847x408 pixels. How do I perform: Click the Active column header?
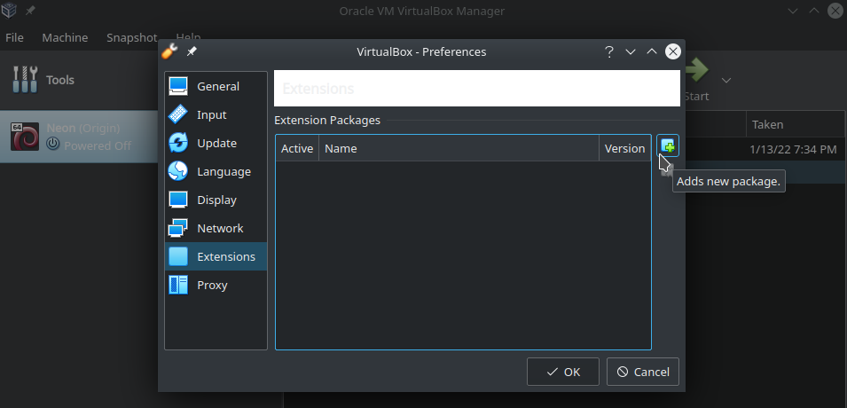(x=297, y=149)
